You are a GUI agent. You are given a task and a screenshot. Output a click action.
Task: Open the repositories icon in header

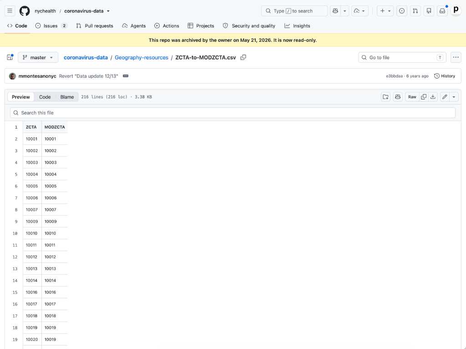429,11
